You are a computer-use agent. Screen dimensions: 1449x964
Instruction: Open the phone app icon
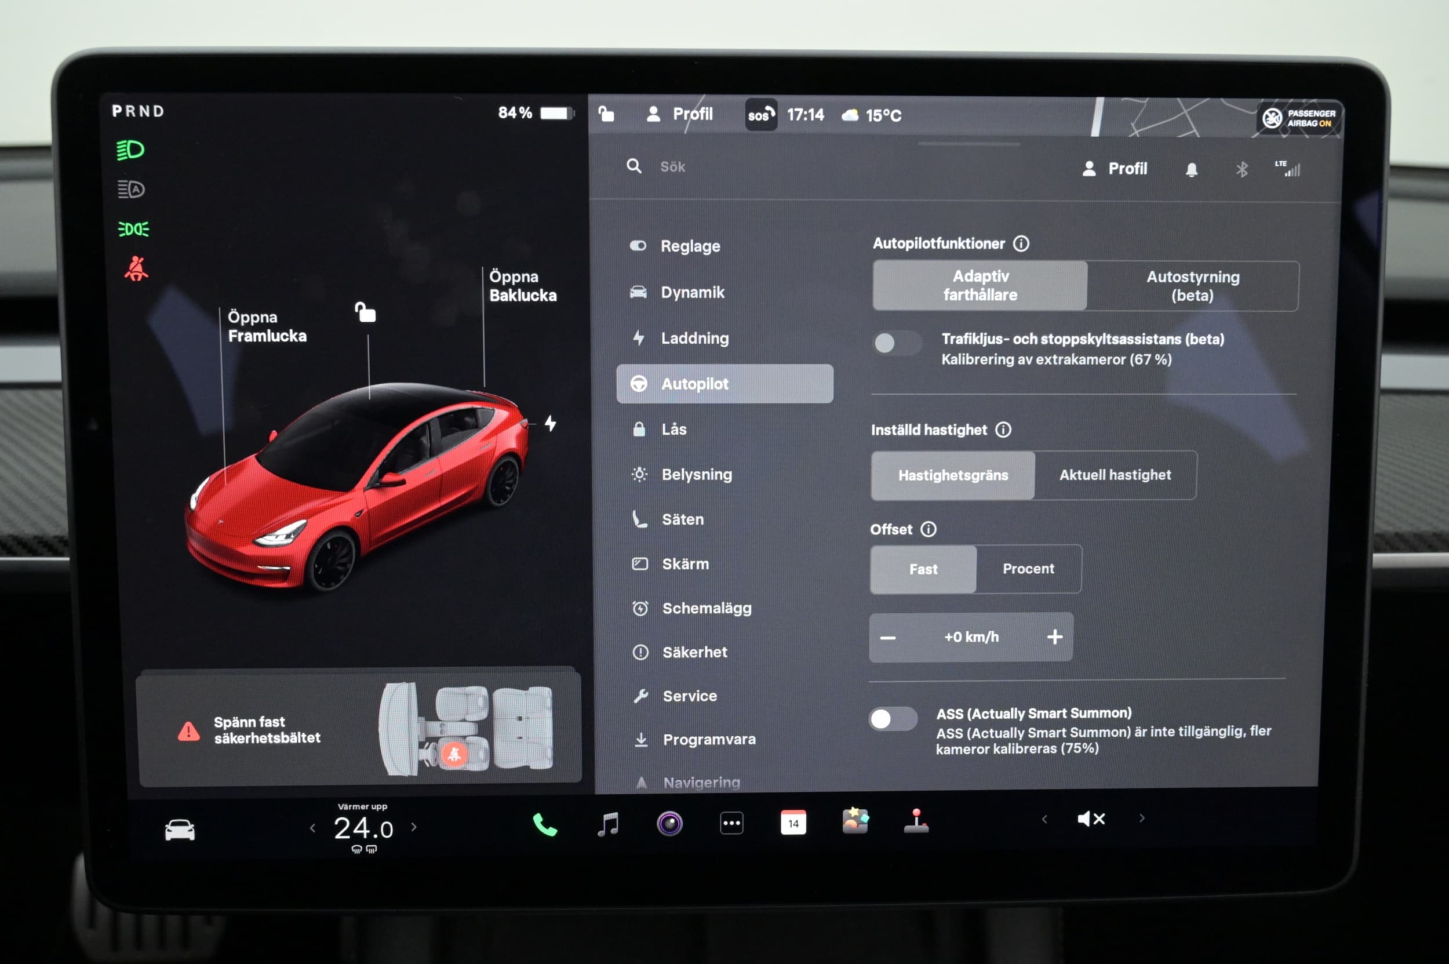pos(544,824)
